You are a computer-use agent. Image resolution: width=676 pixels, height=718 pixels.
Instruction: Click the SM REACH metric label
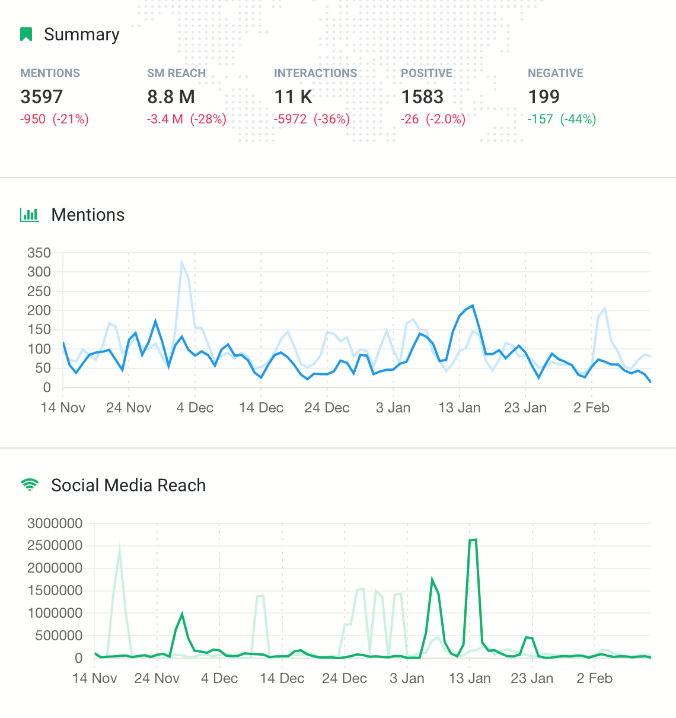coord(176,72)
